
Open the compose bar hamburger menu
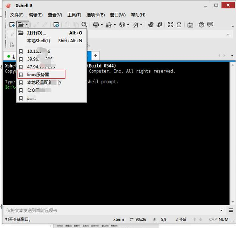(x=231, y=210)
